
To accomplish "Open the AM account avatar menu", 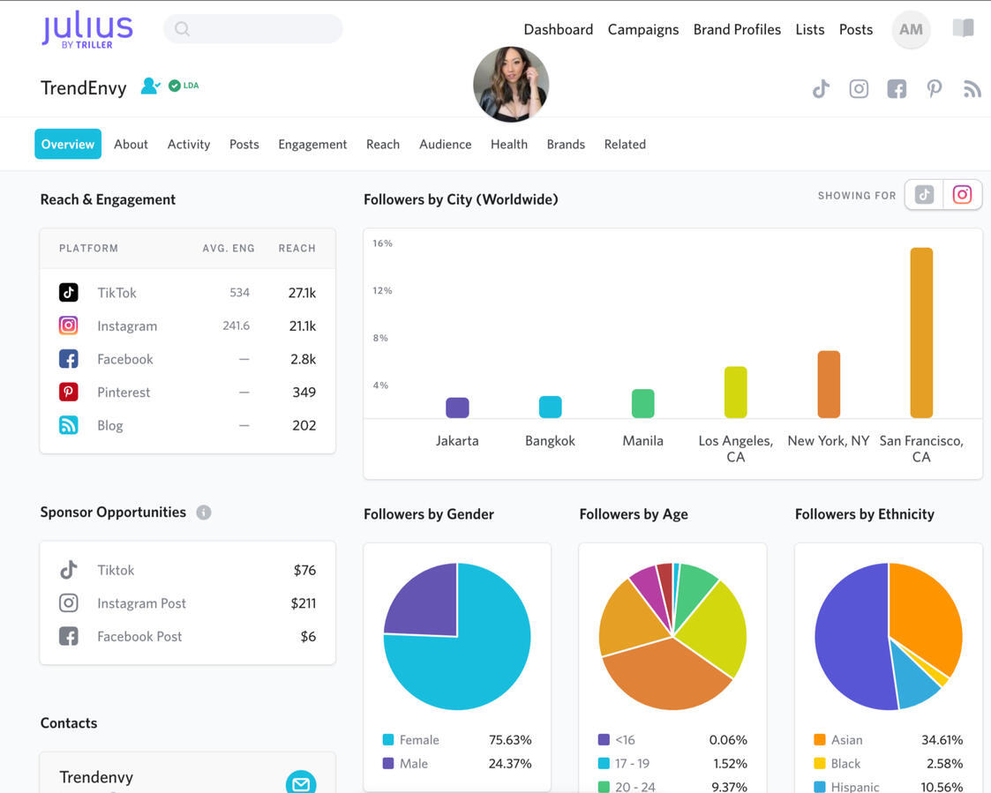I will click(911, 29).
